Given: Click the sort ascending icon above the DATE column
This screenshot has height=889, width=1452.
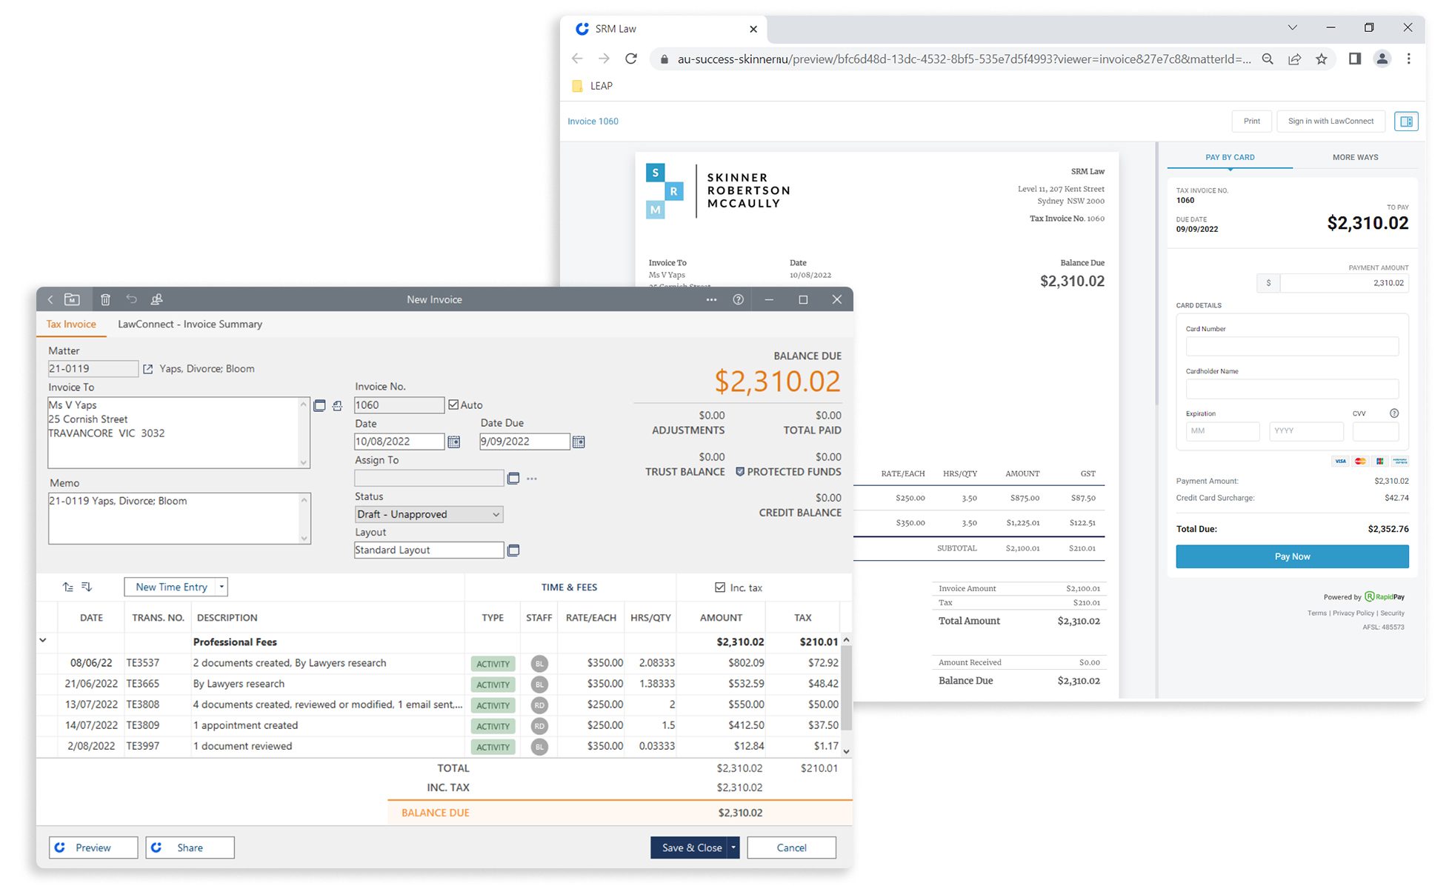Looking at the screenshot, I should tap(68, 587).
